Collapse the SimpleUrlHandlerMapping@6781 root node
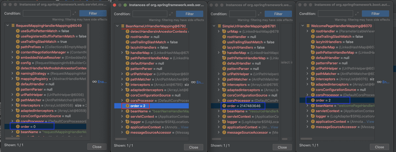The image size is (396, 152). click(214, 26)
